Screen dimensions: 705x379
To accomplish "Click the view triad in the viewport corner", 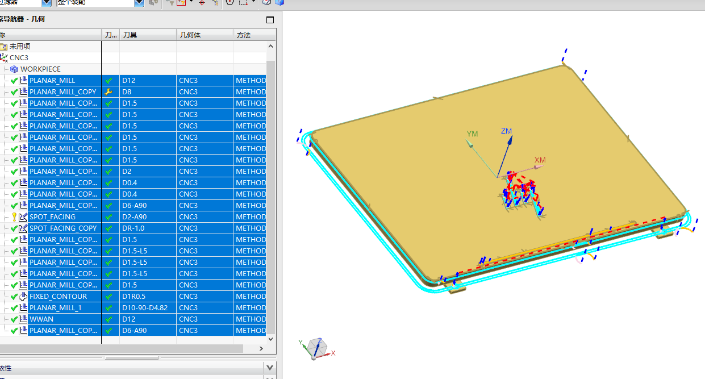I will (x=316, y=348).
